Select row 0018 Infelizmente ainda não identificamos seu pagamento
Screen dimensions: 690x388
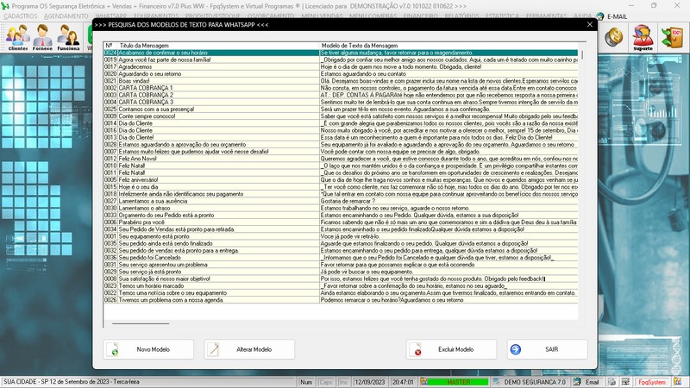tap(341, 194)
